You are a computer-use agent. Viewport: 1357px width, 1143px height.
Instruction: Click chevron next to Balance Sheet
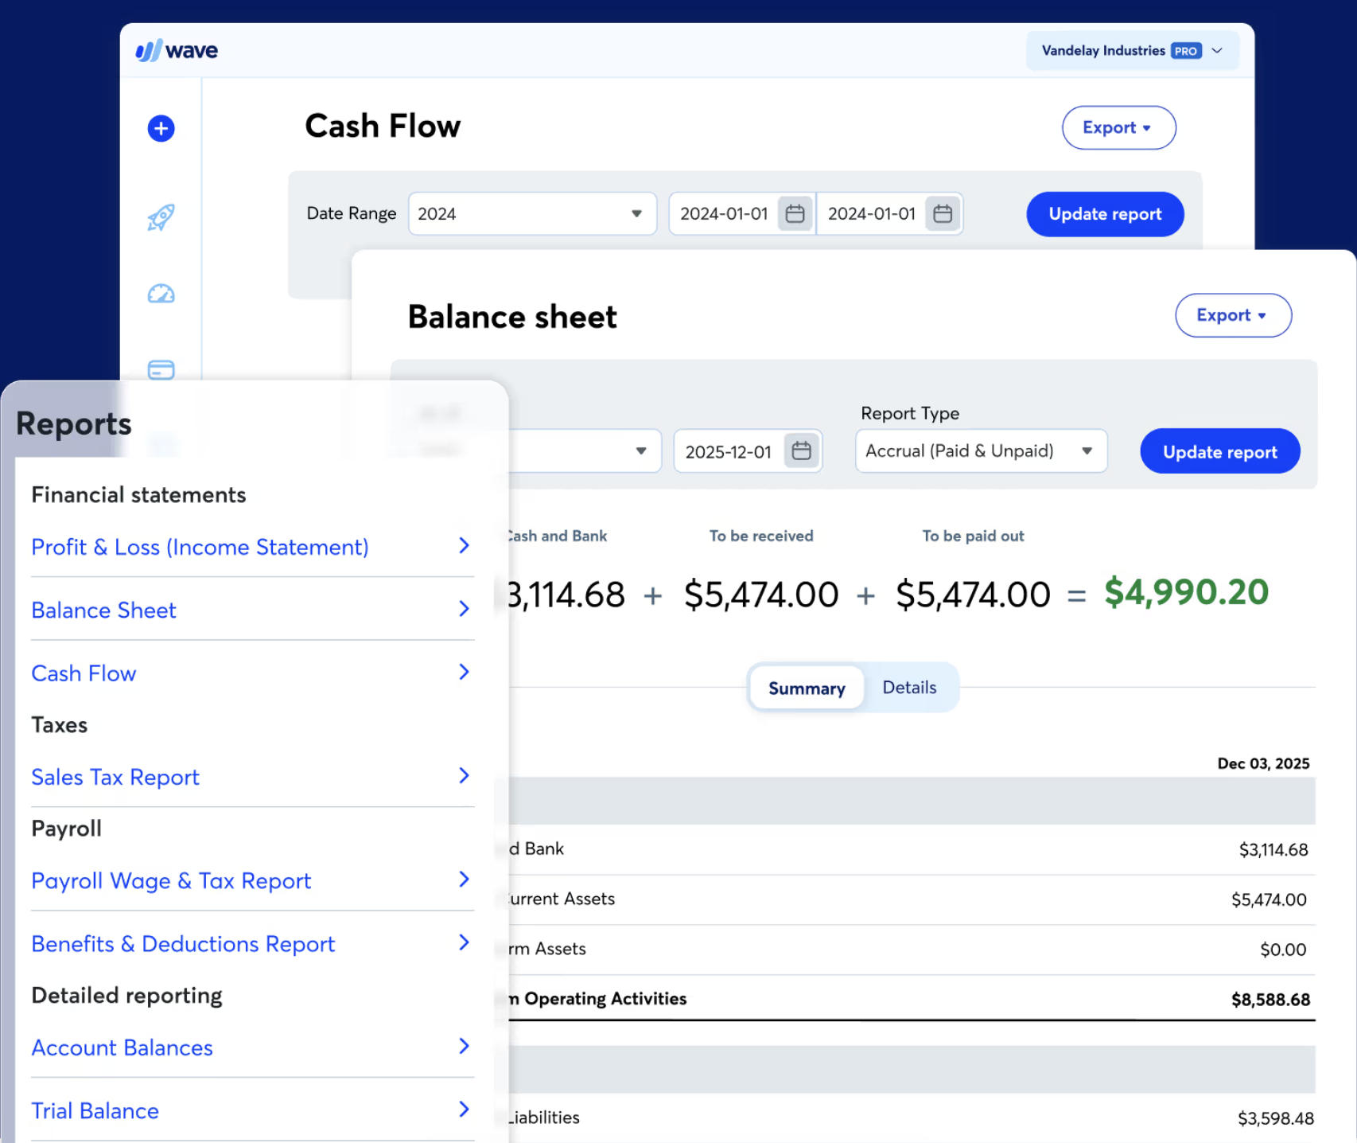[465, 609]
